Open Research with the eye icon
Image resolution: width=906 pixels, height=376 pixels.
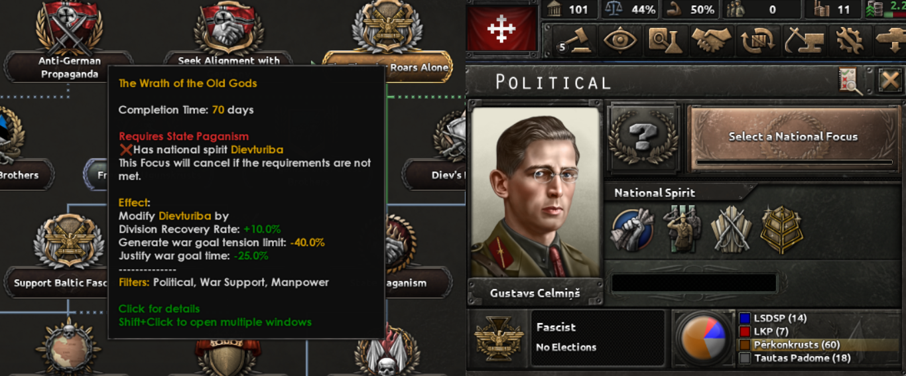(619, 40)
